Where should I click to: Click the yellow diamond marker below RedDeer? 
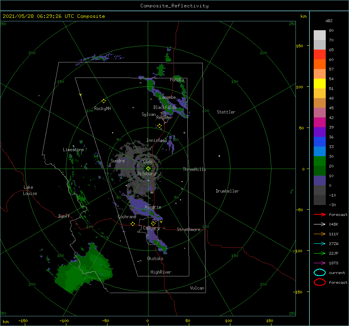click(159, 126)
